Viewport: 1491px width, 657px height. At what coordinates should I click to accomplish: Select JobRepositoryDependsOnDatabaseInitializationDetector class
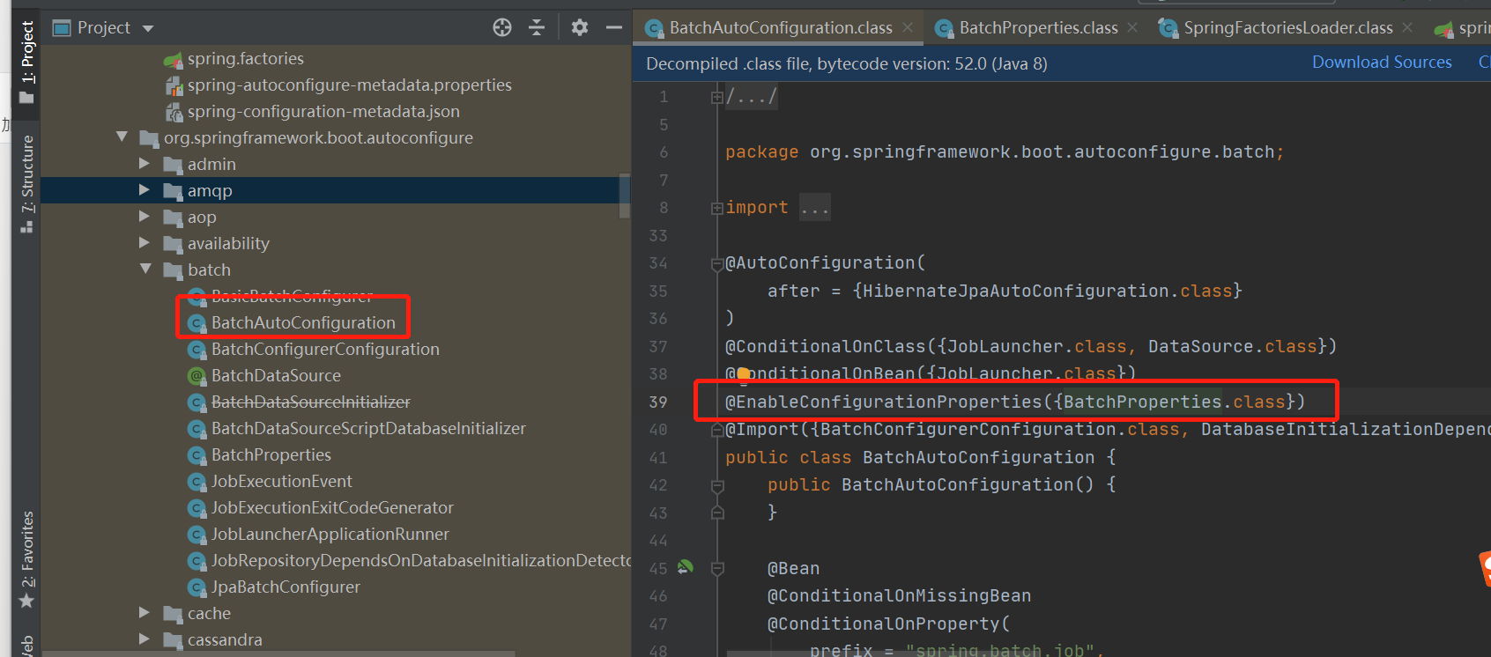coord(421,561)
